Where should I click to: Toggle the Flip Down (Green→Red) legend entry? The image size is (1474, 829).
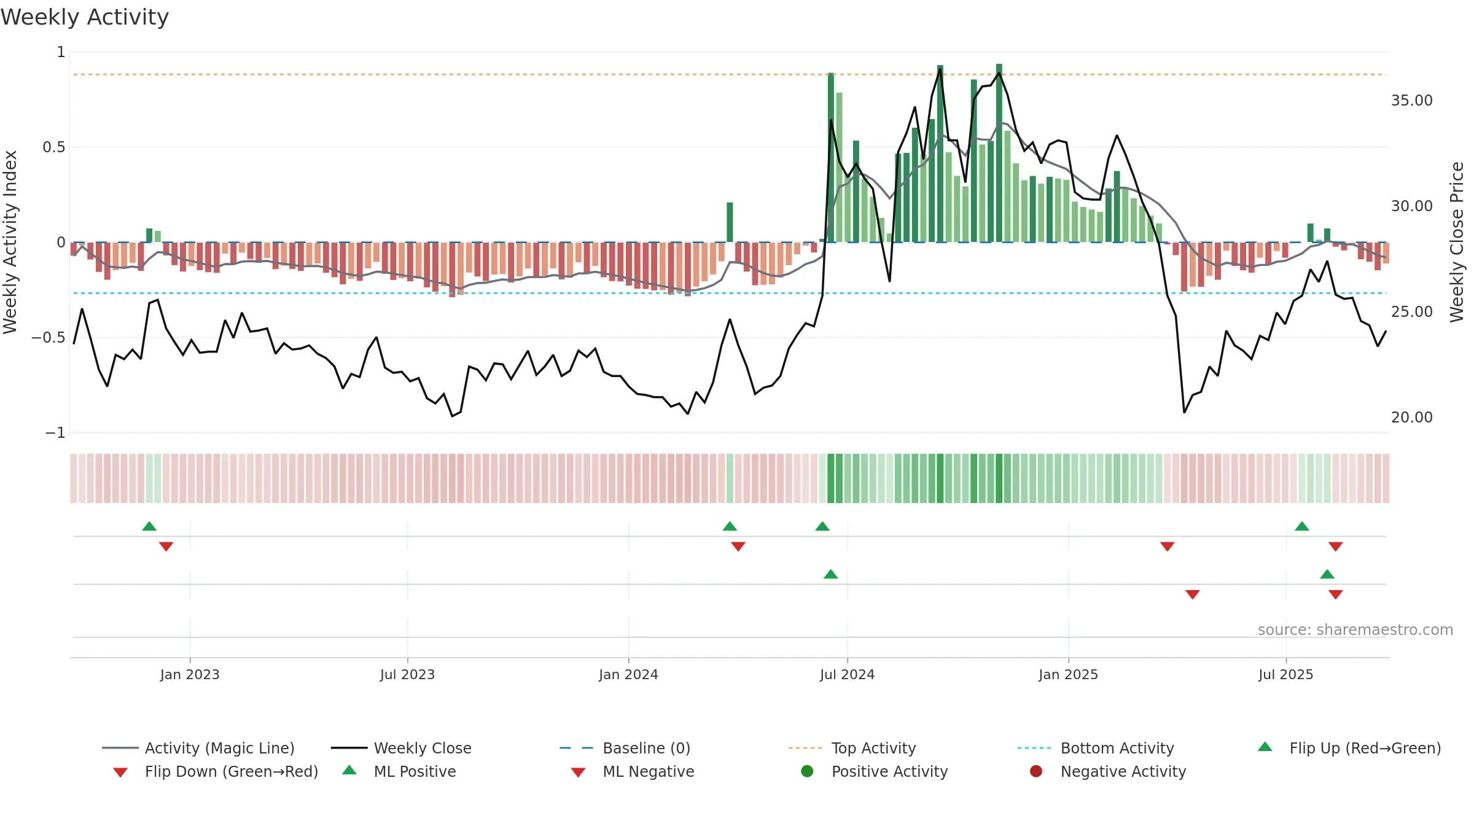[x=215, y=771]
